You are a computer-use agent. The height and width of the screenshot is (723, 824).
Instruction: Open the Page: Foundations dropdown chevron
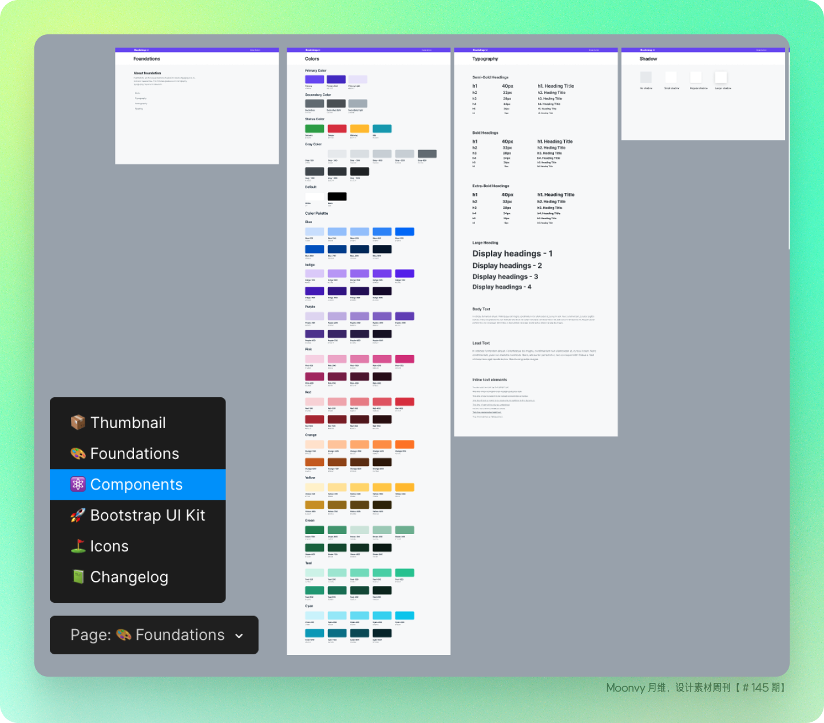[x=239, y=636]
